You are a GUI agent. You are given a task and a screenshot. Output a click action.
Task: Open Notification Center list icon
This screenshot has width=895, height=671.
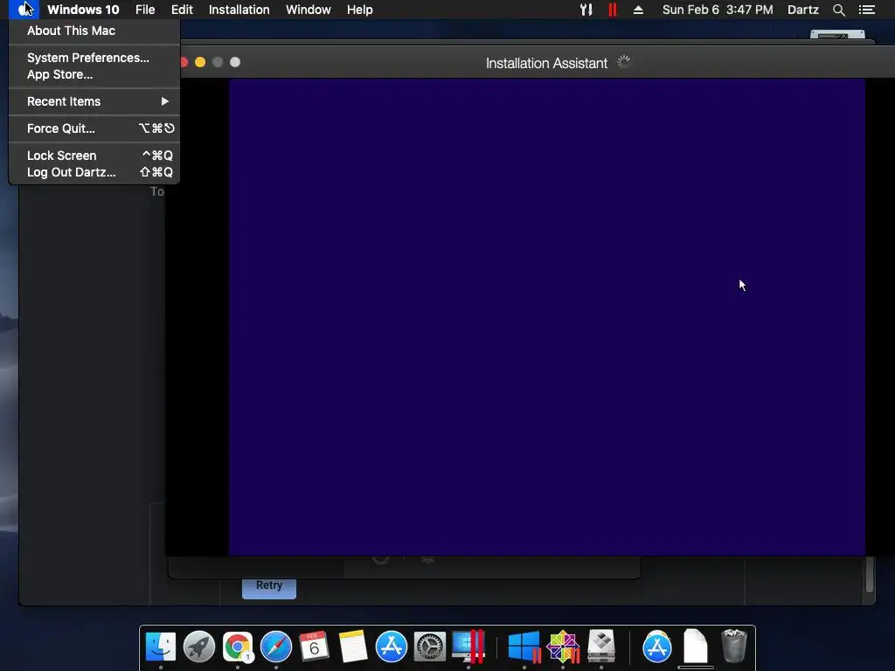click(866, 10)
